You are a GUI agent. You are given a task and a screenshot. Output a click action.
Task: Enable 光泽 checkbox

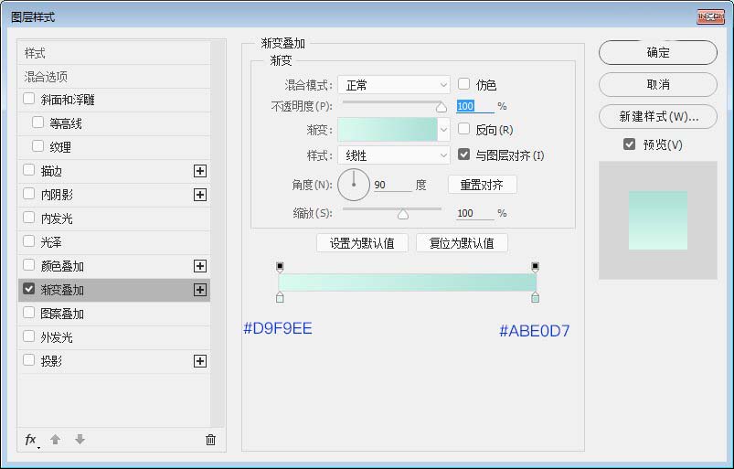tap(29, 241)
